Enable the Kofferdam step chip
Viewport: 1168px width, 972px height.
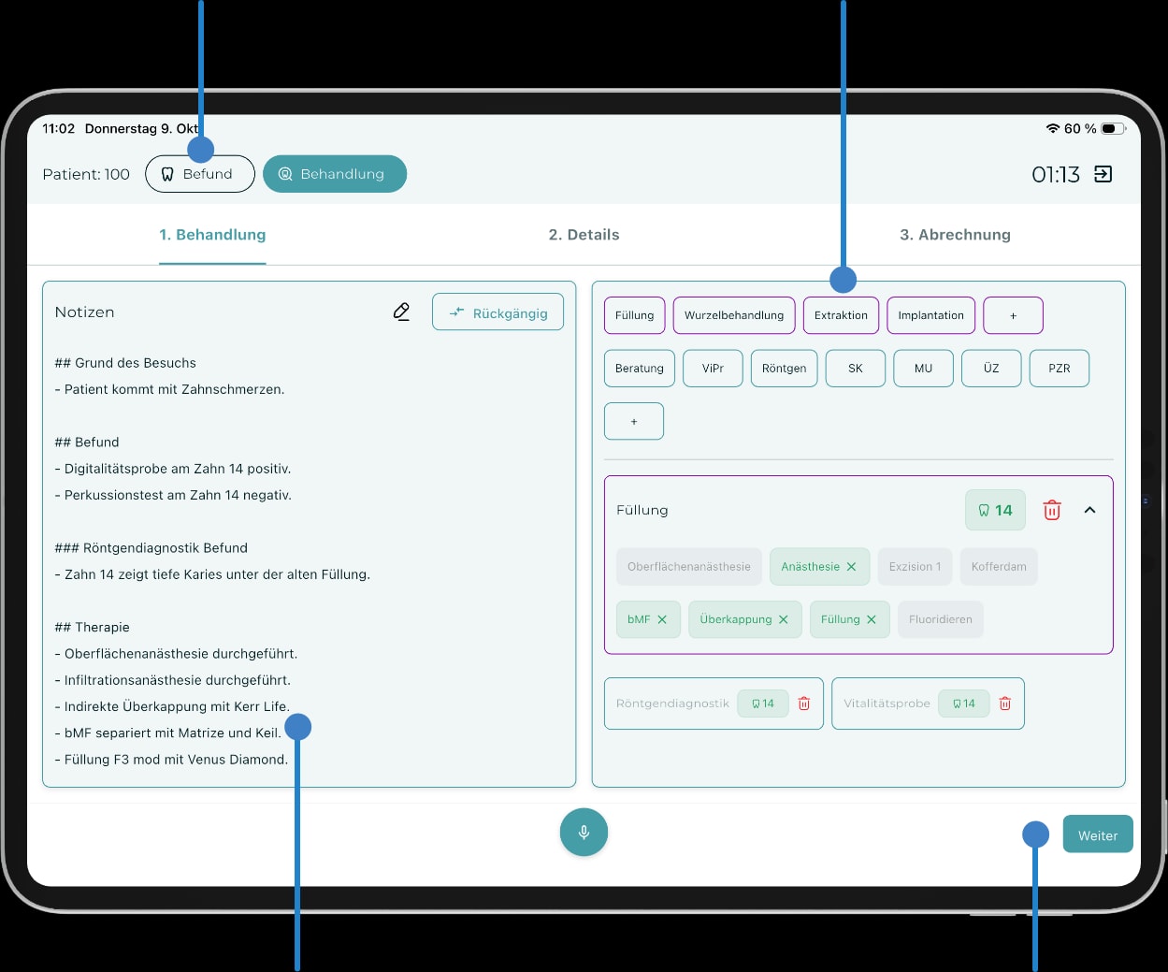[999, 567]
